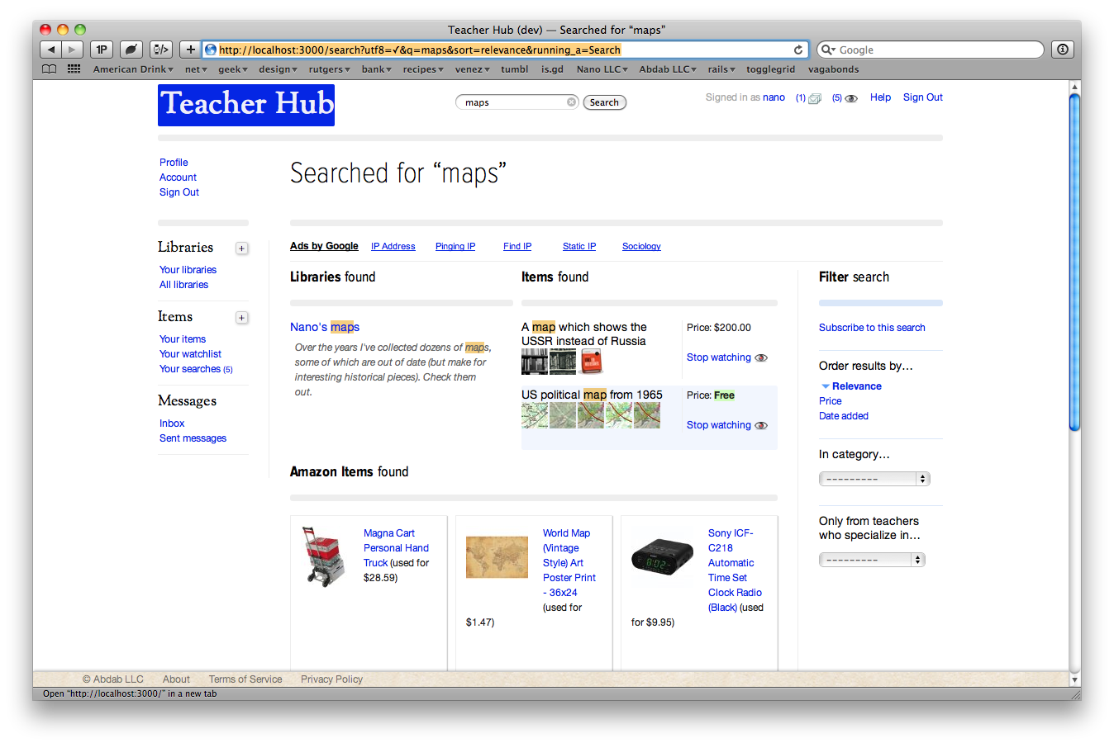The image size is (1114, 743).
Task: Sort results by Date added
Action: (843, 416)
